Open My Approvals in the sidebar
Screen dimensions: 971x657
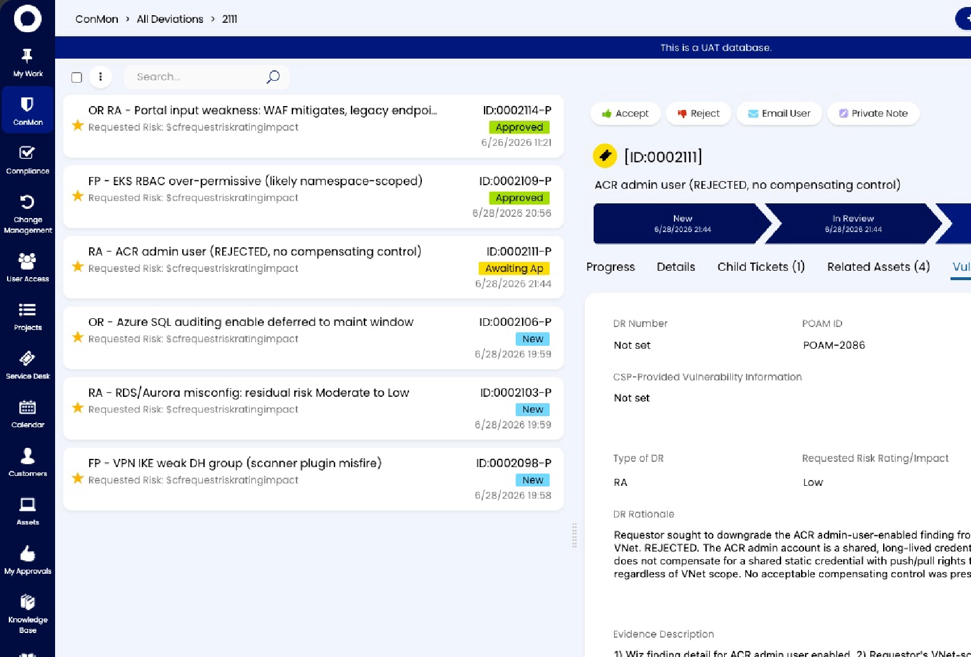(28, 560)
